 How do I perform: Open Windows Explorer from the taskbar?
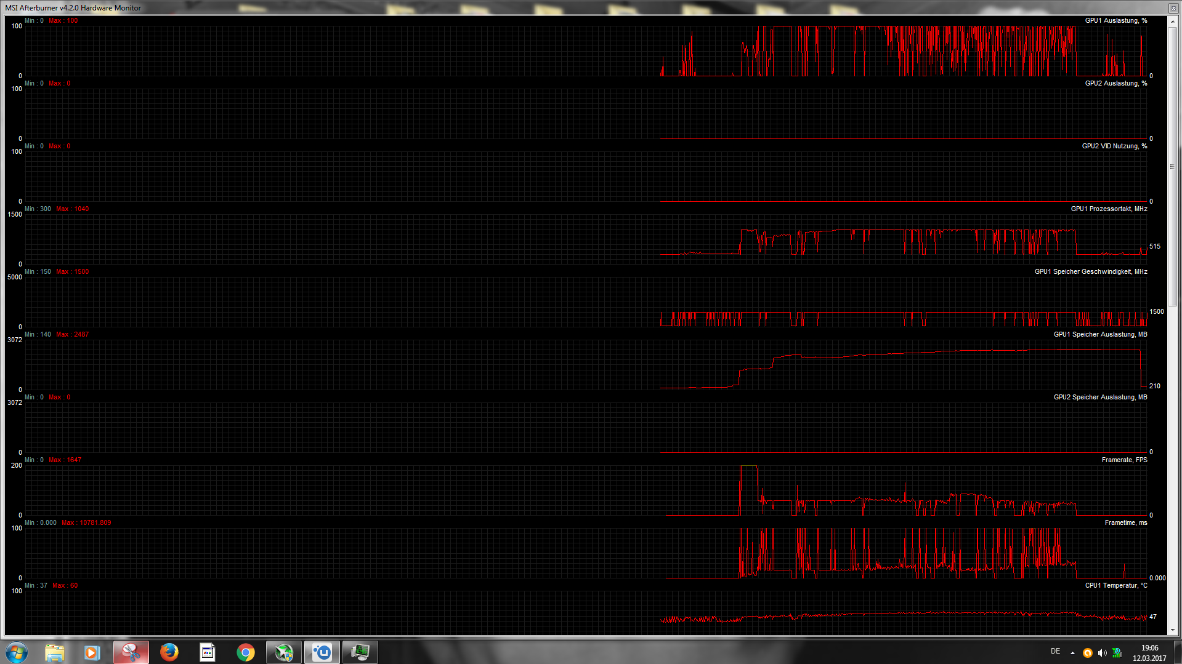click(x=54, y=652)
